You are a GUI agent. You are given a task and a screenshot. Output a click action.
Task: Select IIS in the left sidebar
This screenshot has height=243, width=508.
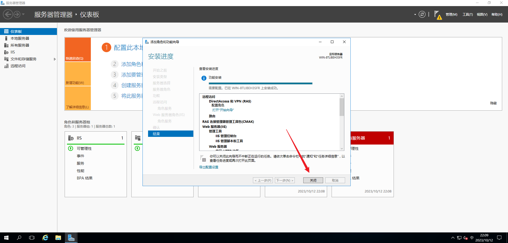(28, 52)
